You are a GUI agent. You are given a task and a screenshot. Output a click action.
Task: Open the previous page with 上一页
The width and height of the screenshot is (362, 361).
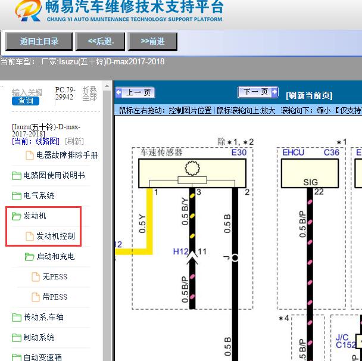(135, 92)
